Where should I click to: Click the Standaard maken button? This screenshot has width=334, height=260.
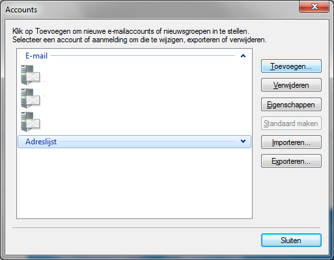[x=291, y=123]
